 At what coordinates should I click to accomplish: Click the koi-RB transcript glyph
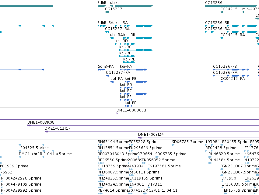coord(138,38)
